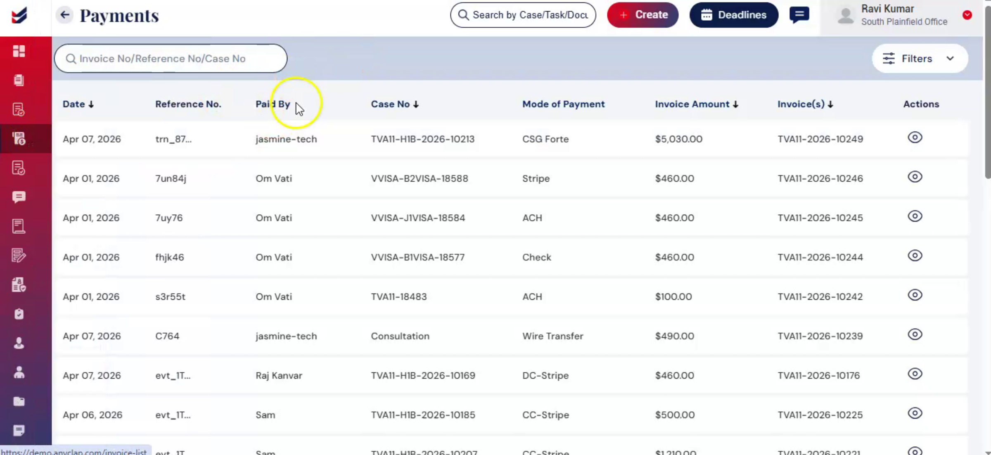Sort by the Date column

pos(78,104)
